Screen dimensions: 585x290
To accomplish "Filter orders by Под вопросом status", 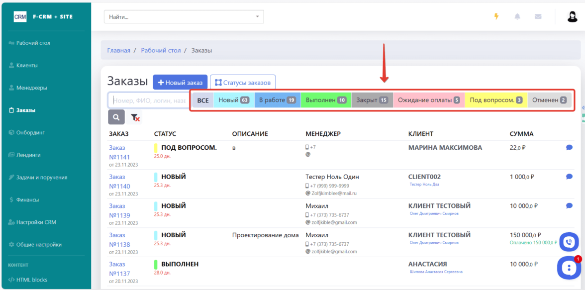I will 496,100.
